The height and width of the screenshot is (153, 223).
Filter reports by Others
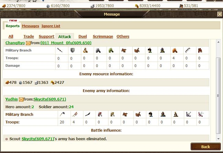pyautogui.click(x=123, y=37)
